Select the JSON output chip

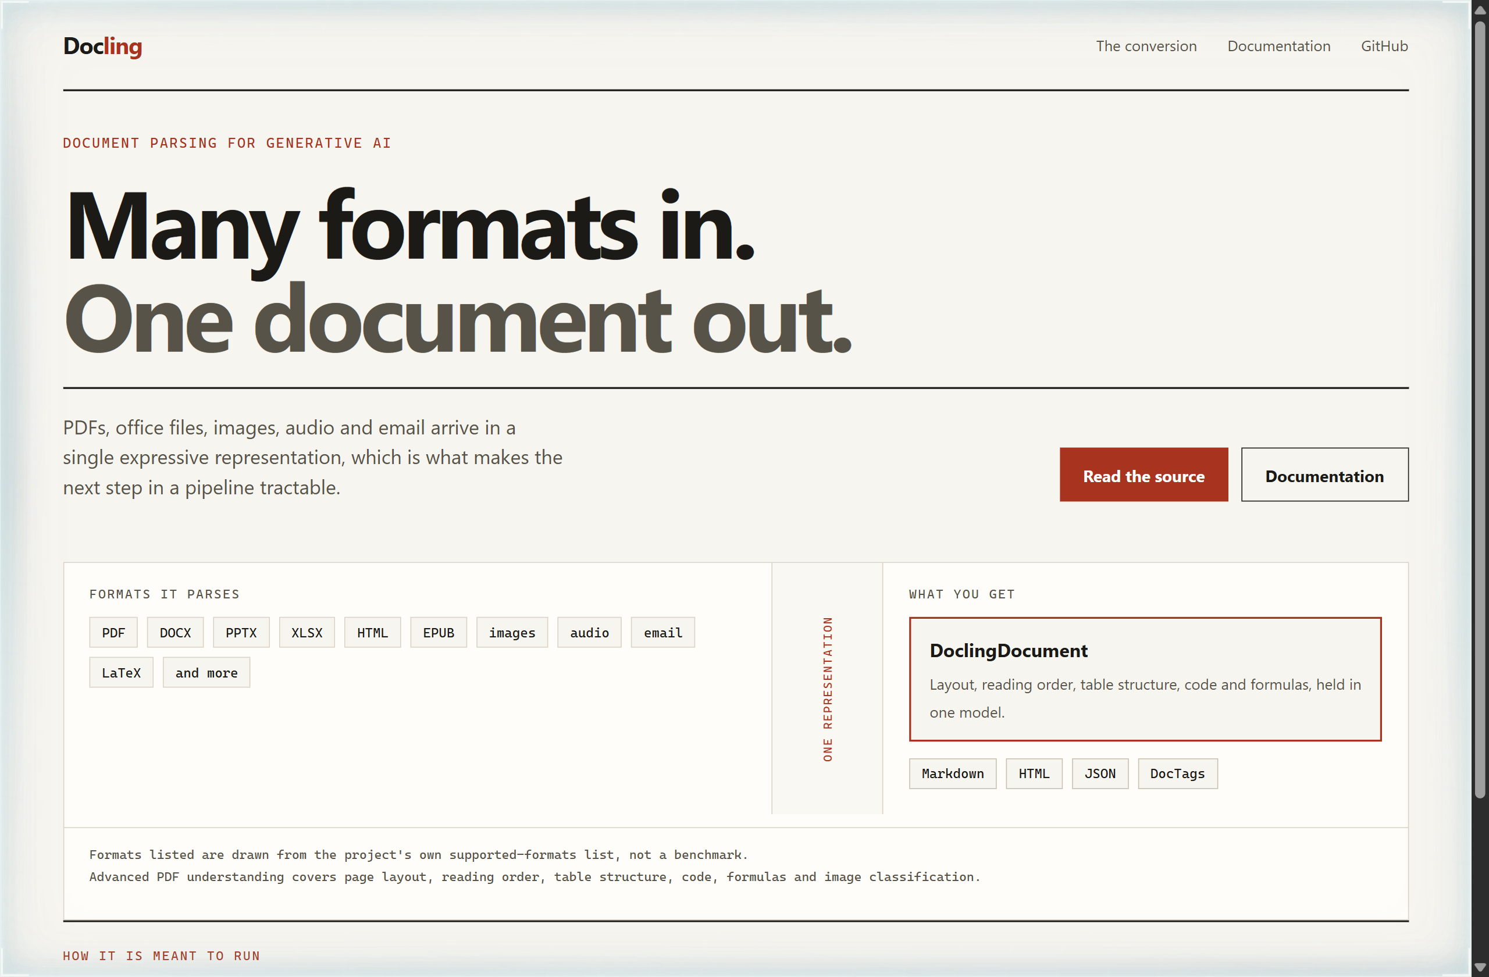click(x=1099, y=773)
